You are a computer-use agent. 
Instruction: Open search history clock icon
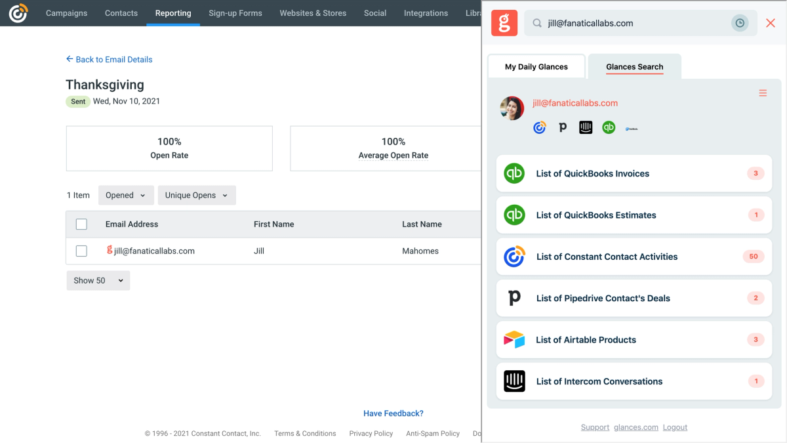[740, 23]
